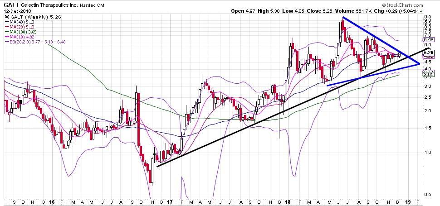The image size is (440, 206).
Task: Click the '© StockCharts.com' attribution text
Action: [402, 5]
